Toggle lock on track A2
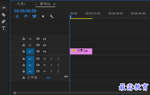This screenshot has height=95, width=150. 24,65
